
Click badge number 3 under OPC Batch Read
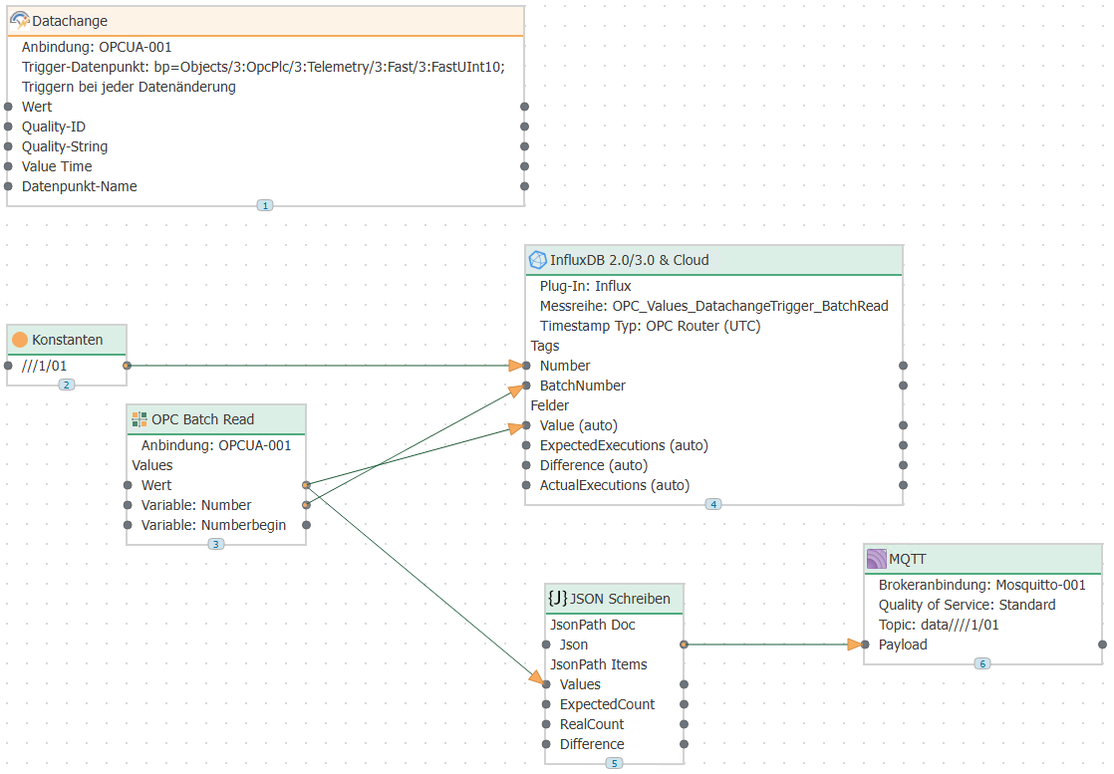click(216, 544)
